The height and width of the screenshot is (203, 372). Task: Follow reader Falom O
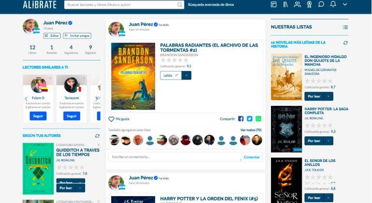point(38,116)
